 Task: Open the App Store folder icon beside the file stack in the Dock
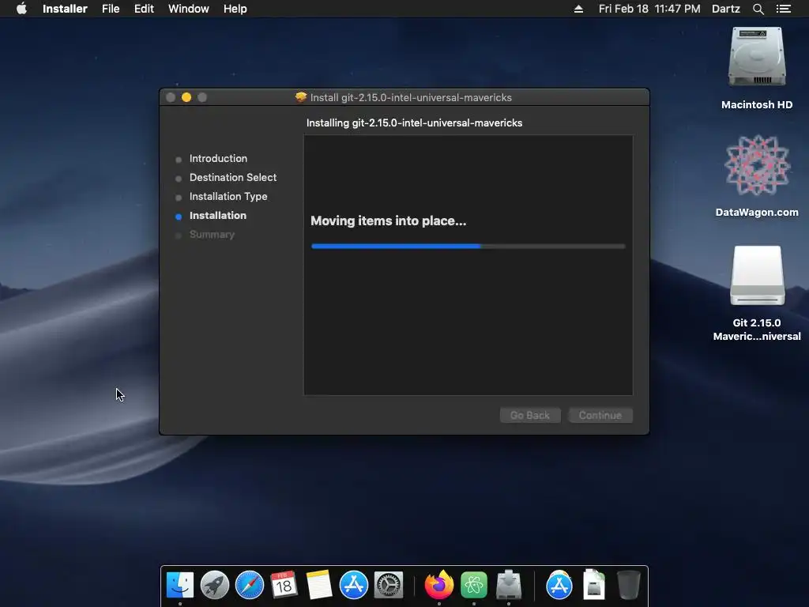pyautogui.click(x=559, y=585)
